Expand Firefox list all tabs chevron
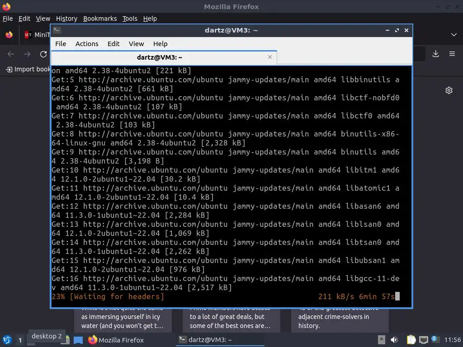This screenshot has height=347, width=463. (x=454, y=34)
